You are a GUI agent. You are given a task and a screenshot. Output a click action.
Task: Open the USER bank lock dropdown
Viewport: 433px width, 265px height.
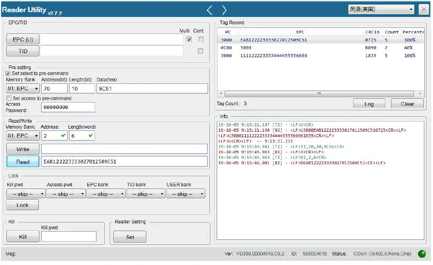185,194
